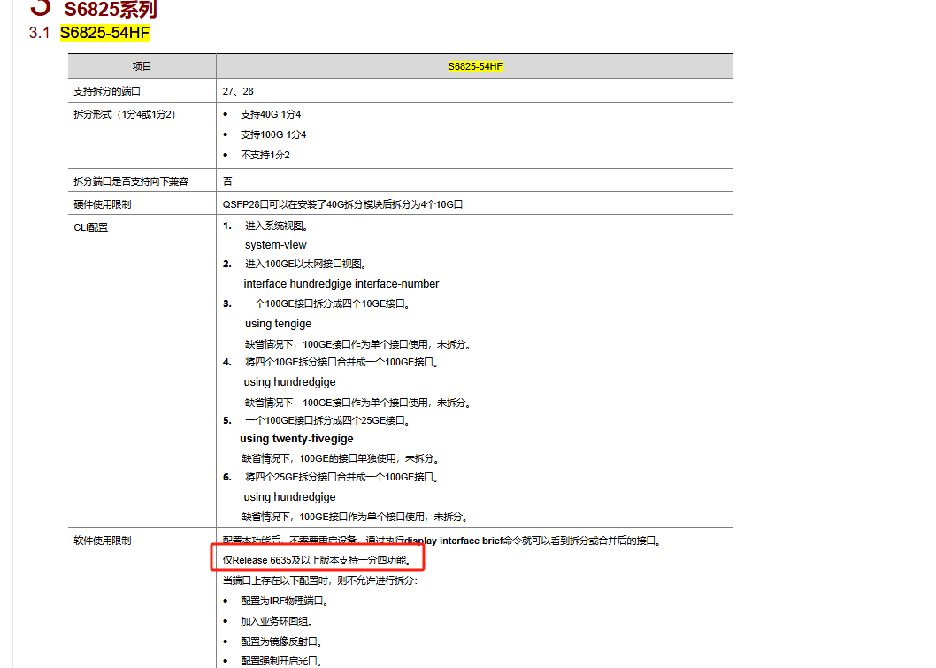
Task: Click the note 缺省情况下，100GE的接口单独使用，未拆分。
Action: pos(341,458)
